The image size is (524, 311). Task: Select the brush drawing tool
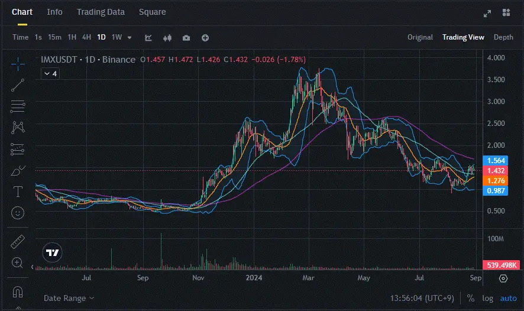tap(18, 171)
